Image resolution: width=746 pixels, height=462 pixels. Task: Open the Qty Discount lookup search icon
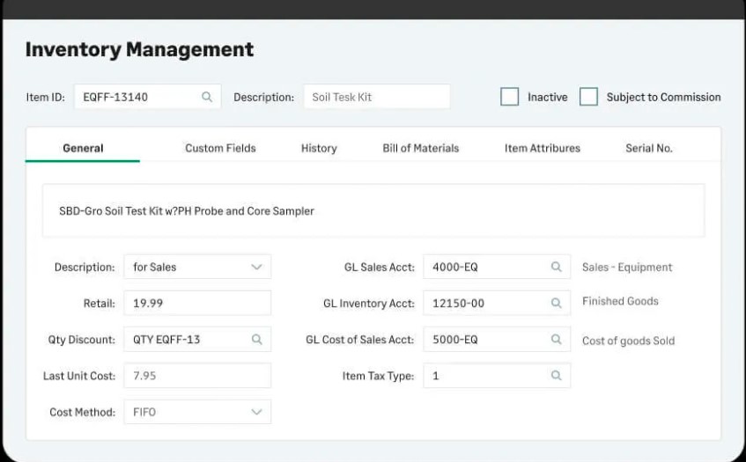tap(256, 340)
